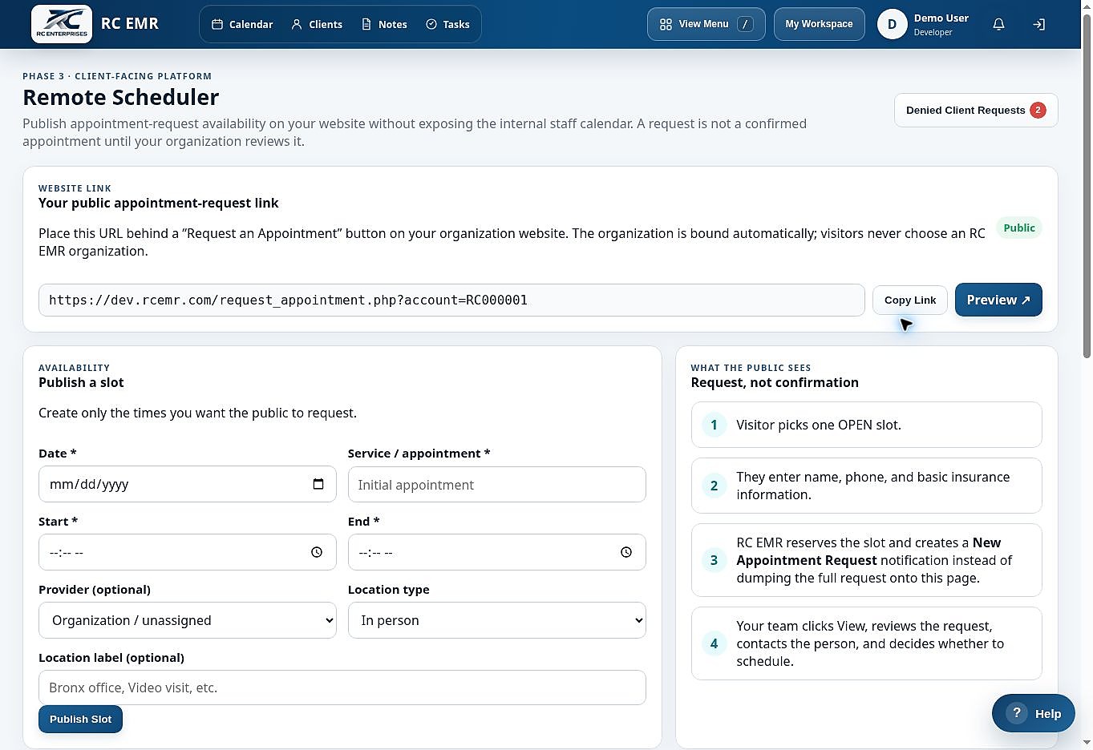Click 'Your public appointment-request link' heading

click(x=159, y=203)
